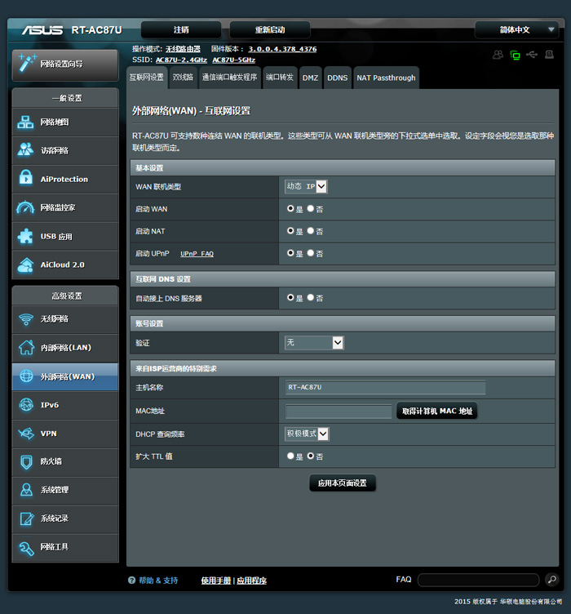Click 取得计算机 MAC 地址 button
Image resolution: width=571 pixels, height=614 pixels.
point(437,411)
